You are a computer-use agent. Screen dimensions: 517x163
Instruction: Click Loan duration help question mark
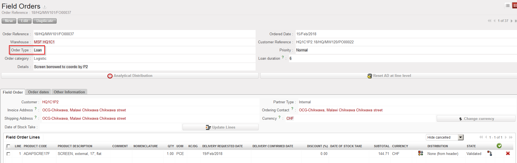point(283,57)
